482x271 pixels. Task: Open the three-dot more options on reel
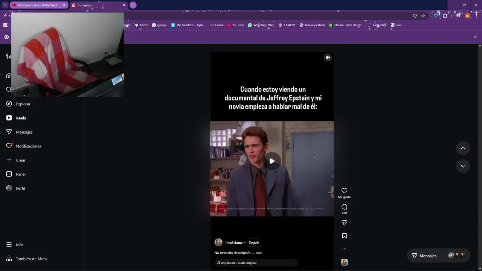click(344, 249)
